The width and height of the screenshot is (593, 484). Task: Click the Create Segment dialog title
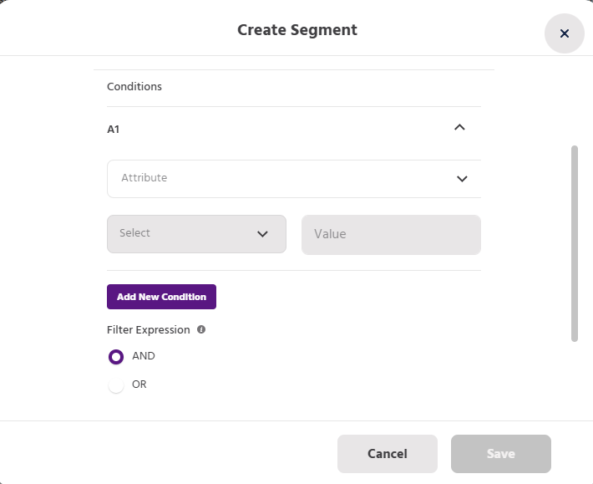pyautogui.click(x=296, y=30)
